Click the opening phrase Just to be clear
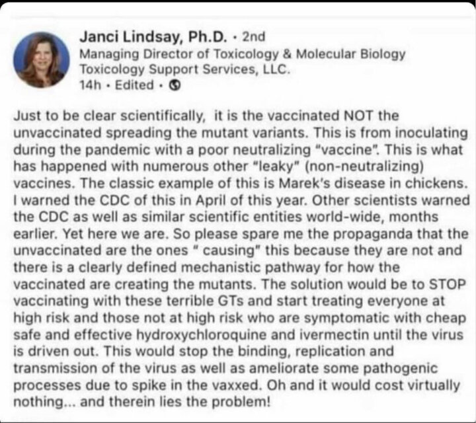 (x=65, y=116)
